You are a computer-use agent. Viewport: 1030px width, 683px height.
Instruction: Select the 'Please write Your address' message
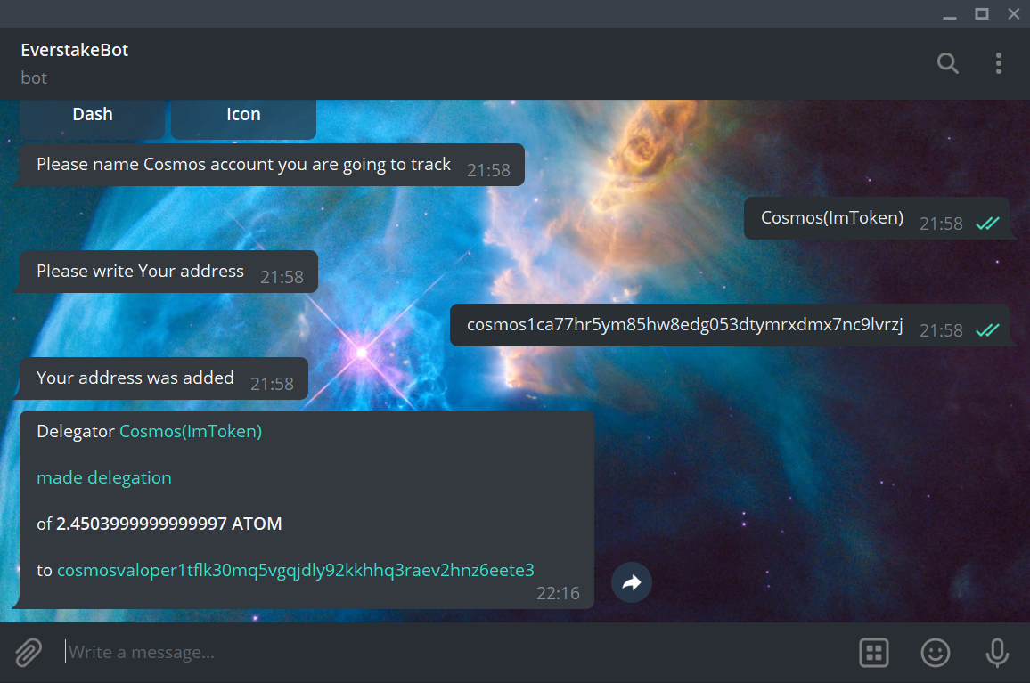click(168, 272)
